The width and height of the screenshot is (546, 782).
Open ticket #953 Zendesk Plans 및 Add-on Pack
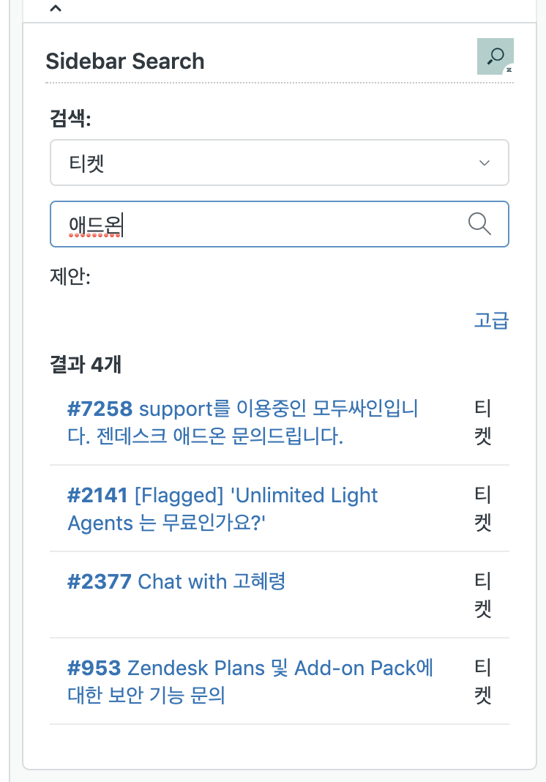(250, 681)
